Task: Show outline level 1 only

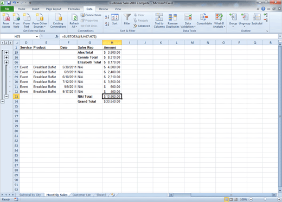Action: tap(3, 43)
